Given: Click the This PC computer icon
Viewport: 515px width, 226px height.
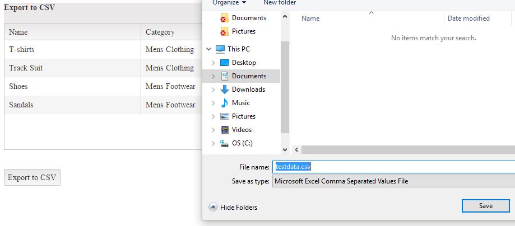Looking at the screenshot, I should [x=220, y=49].
